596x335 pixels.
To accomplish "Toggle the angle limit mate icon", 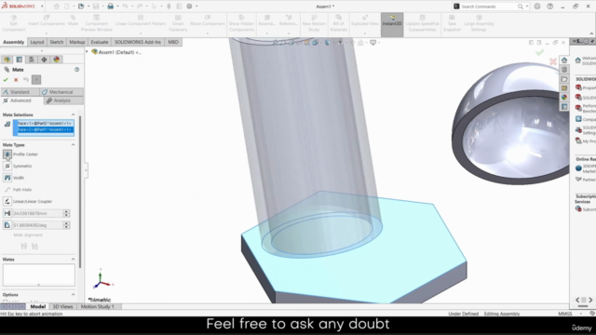I will (x=7, y=225).
